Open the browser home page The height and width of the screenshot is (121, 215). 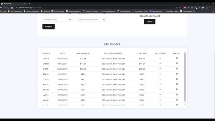12,8
